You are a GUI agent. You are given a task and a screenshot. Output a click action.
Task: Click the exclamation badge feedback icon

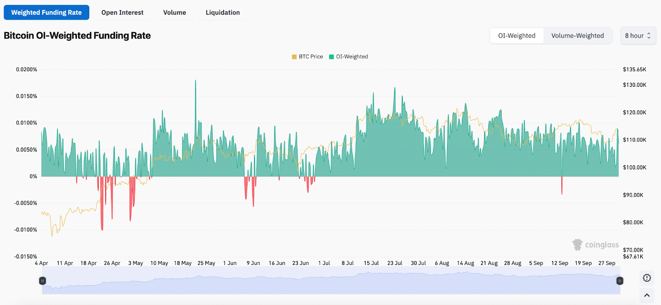point(647,278)
